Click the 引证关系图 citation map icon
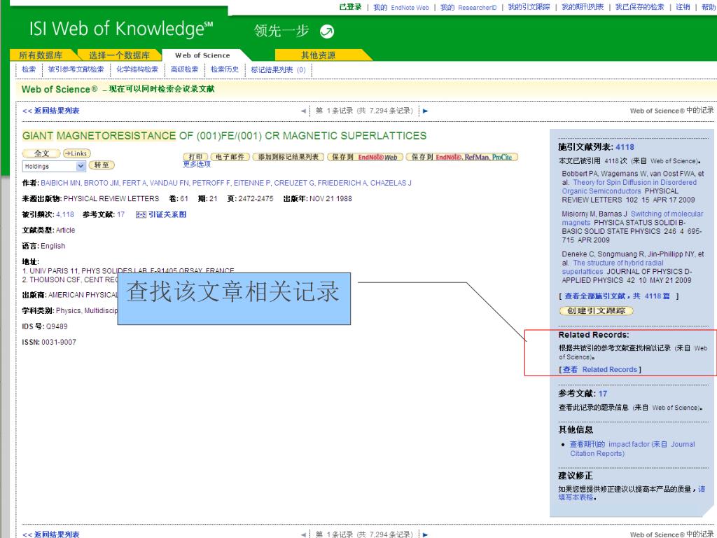This screenshot has height=538, width=717. (141, 214)
